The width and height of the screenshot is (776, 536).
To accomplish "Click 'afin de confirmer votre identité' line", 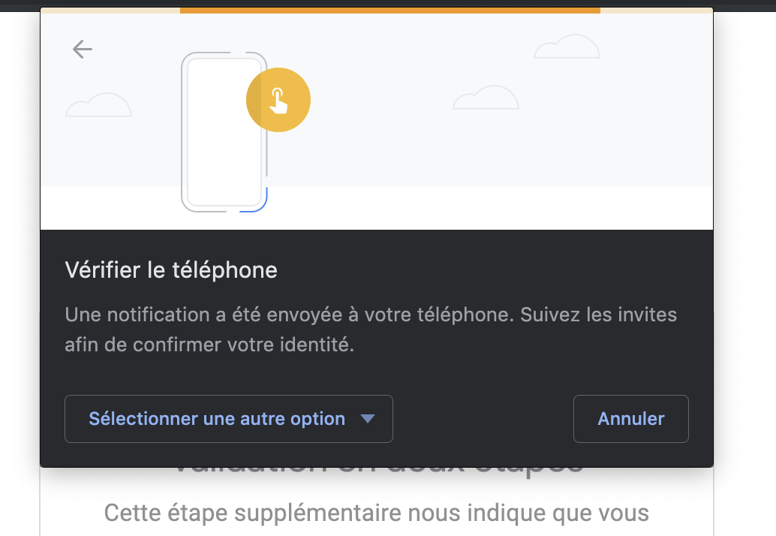I will coord(209,345).
